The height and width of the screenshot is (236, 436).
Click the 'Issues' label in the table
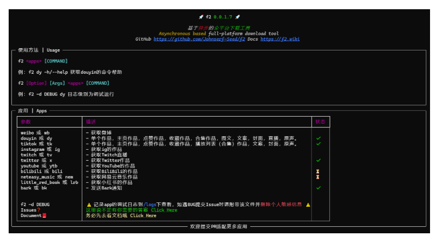click(28, 210)
